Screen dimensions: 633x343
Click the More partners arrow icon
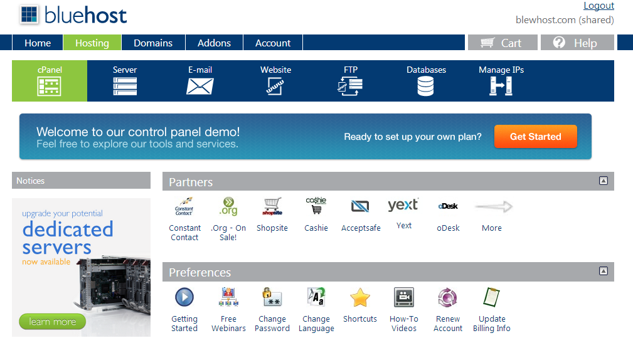click(494, 206)
